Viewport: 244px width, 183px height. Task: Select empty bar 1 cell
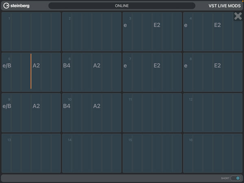tap(31, 31)
